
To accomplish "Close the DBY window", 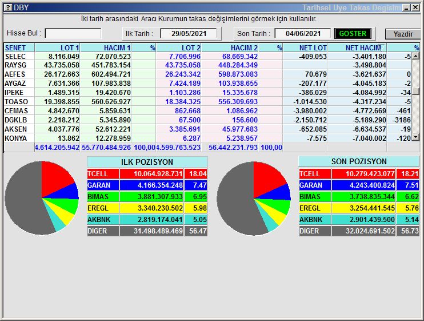I will pyautogui.click(x=415, y=7).
